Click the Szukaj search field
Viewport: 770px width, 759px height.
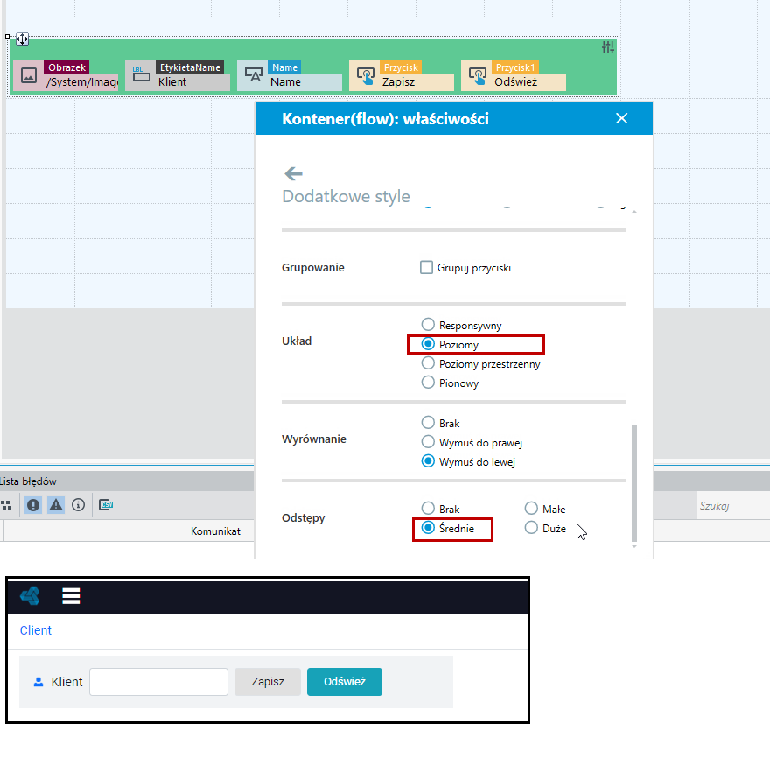(733, 505)
